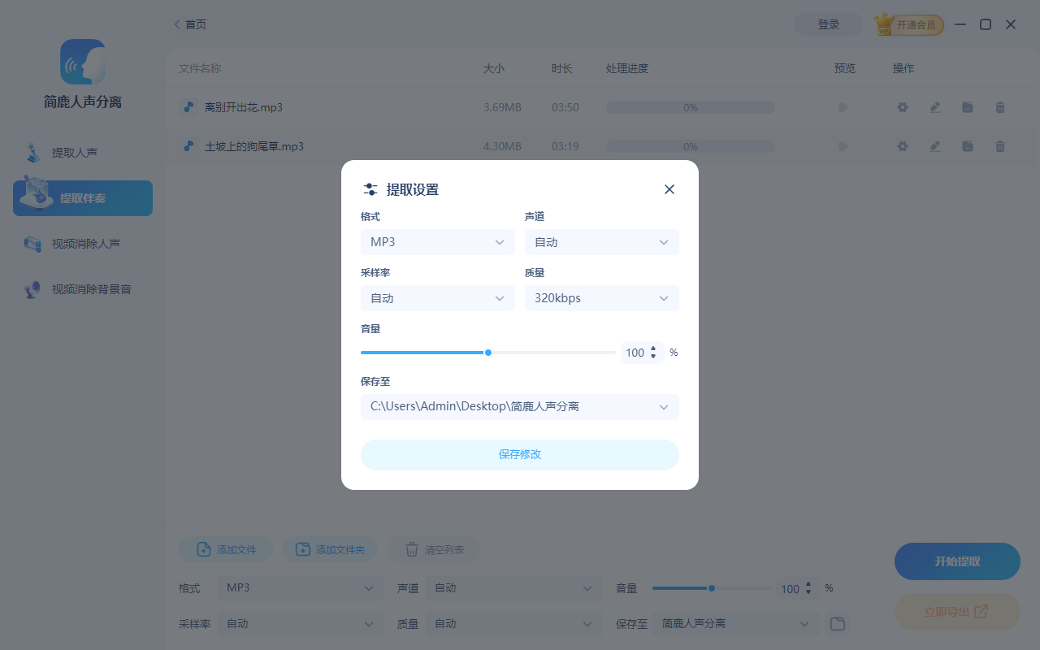Rename 土坡上的狗尾草.mp3 using the pencil icon

(934, 146)
